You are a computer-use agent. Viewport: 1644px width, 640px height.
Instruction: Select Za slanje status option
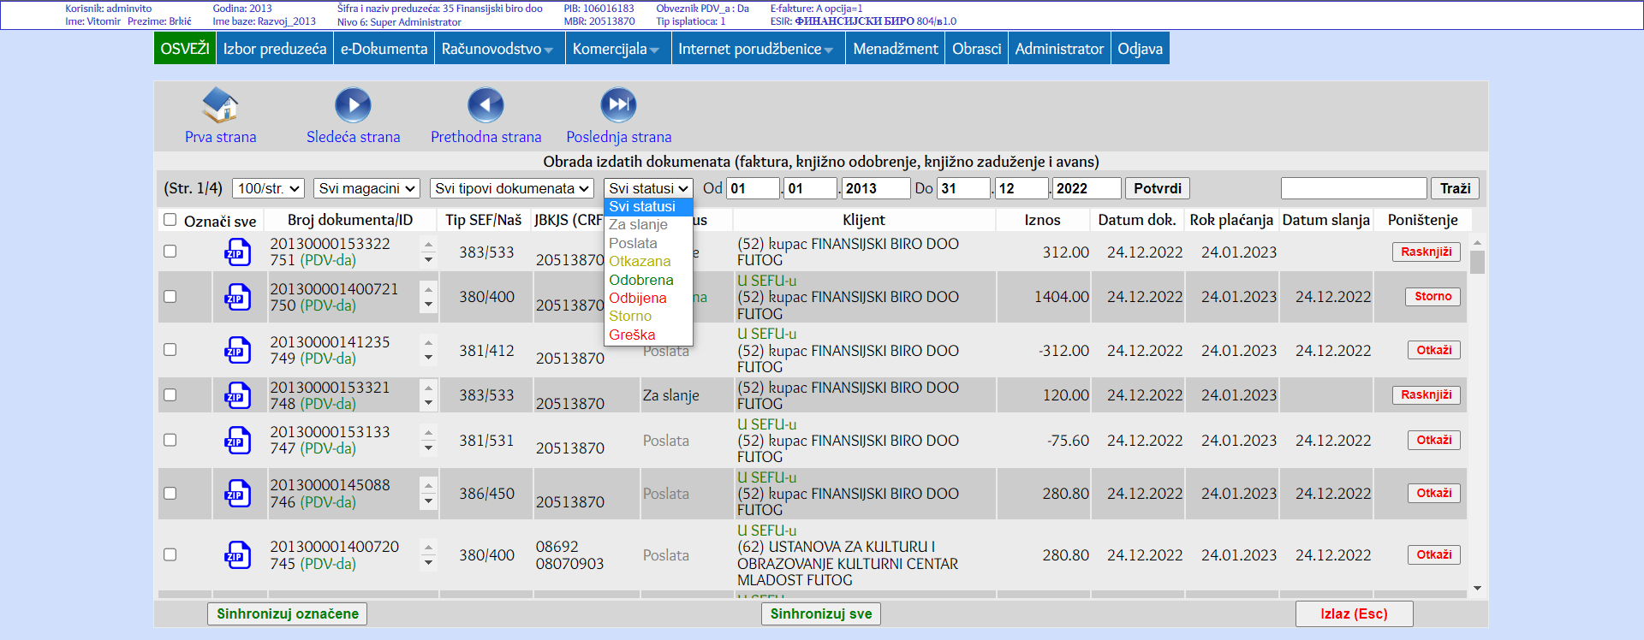coord(648,225)
